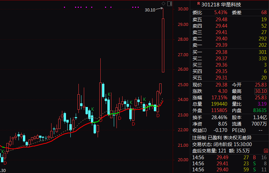Click the boxed 最高 value 30.10
Image resolution: width=269 pixels, height=173 pixels.
tap(261, 91)
